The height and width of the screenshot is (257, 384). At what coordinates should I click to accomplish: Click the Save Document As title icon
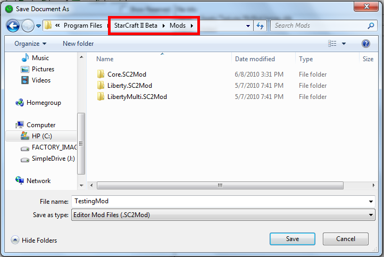(9, 9)
